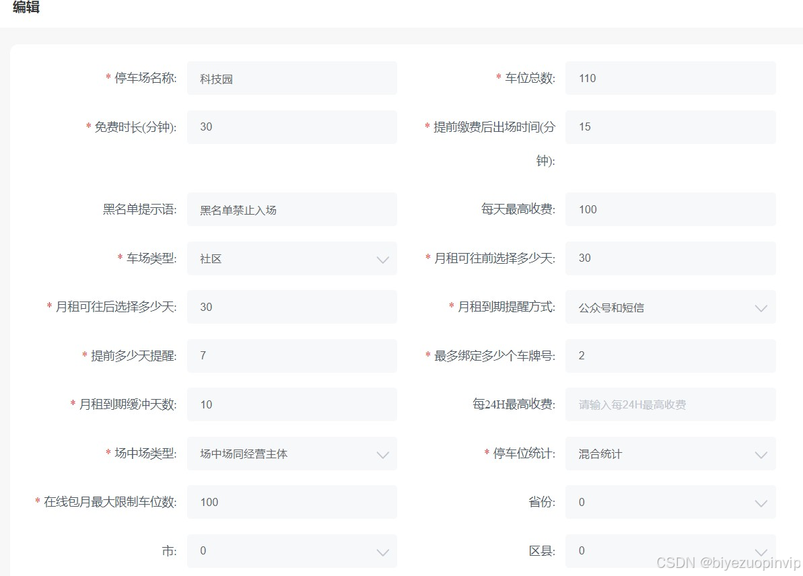Select the 月租可往前选择多少天 input

(670, 258)
